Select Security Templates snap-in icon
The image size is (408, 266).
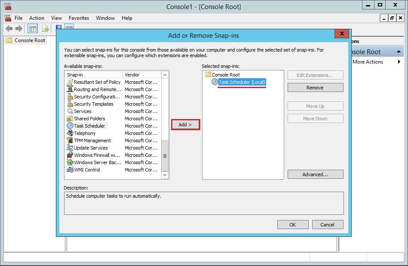point(70,104)
